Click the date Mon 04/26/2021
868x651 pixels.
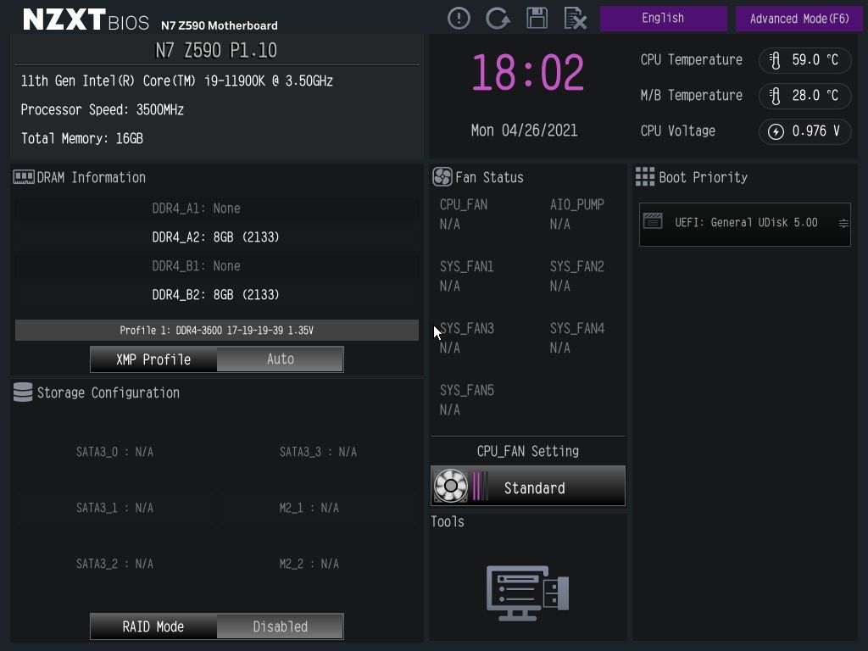point(524,131)
